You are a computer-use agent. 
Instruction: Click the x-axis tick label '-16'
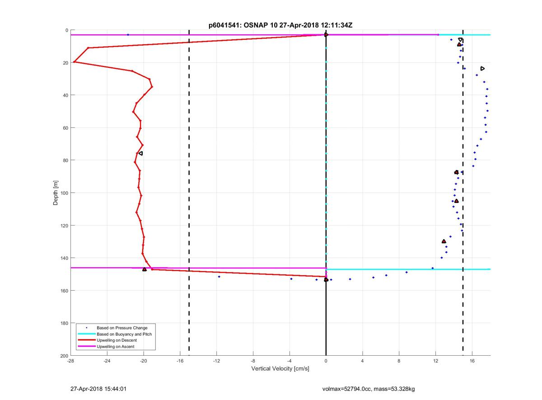click(180, 361)
